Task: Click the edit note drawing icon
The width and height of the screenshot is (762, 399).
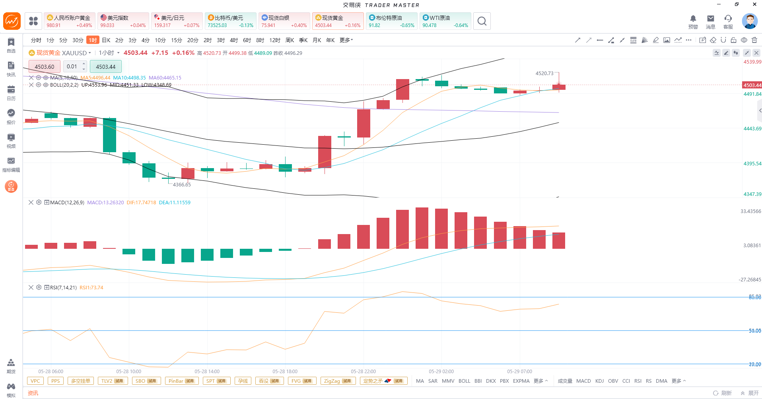Action: (703, 40)
